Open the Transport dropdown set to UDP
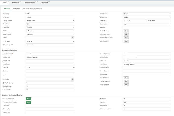174x116 pixels. [50, 68]
